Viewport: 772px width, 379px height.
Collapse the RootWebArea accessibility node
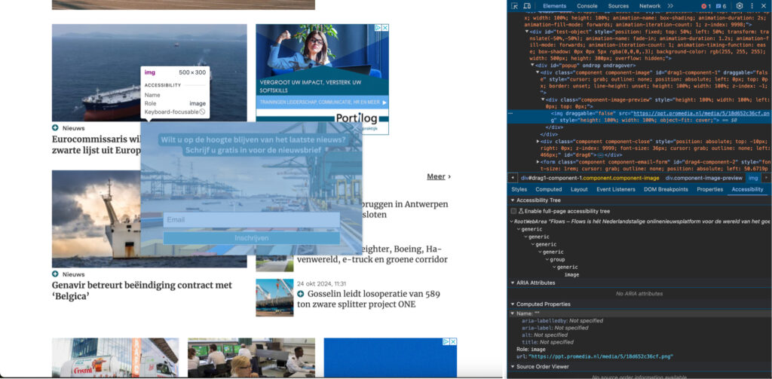point(512,222)
